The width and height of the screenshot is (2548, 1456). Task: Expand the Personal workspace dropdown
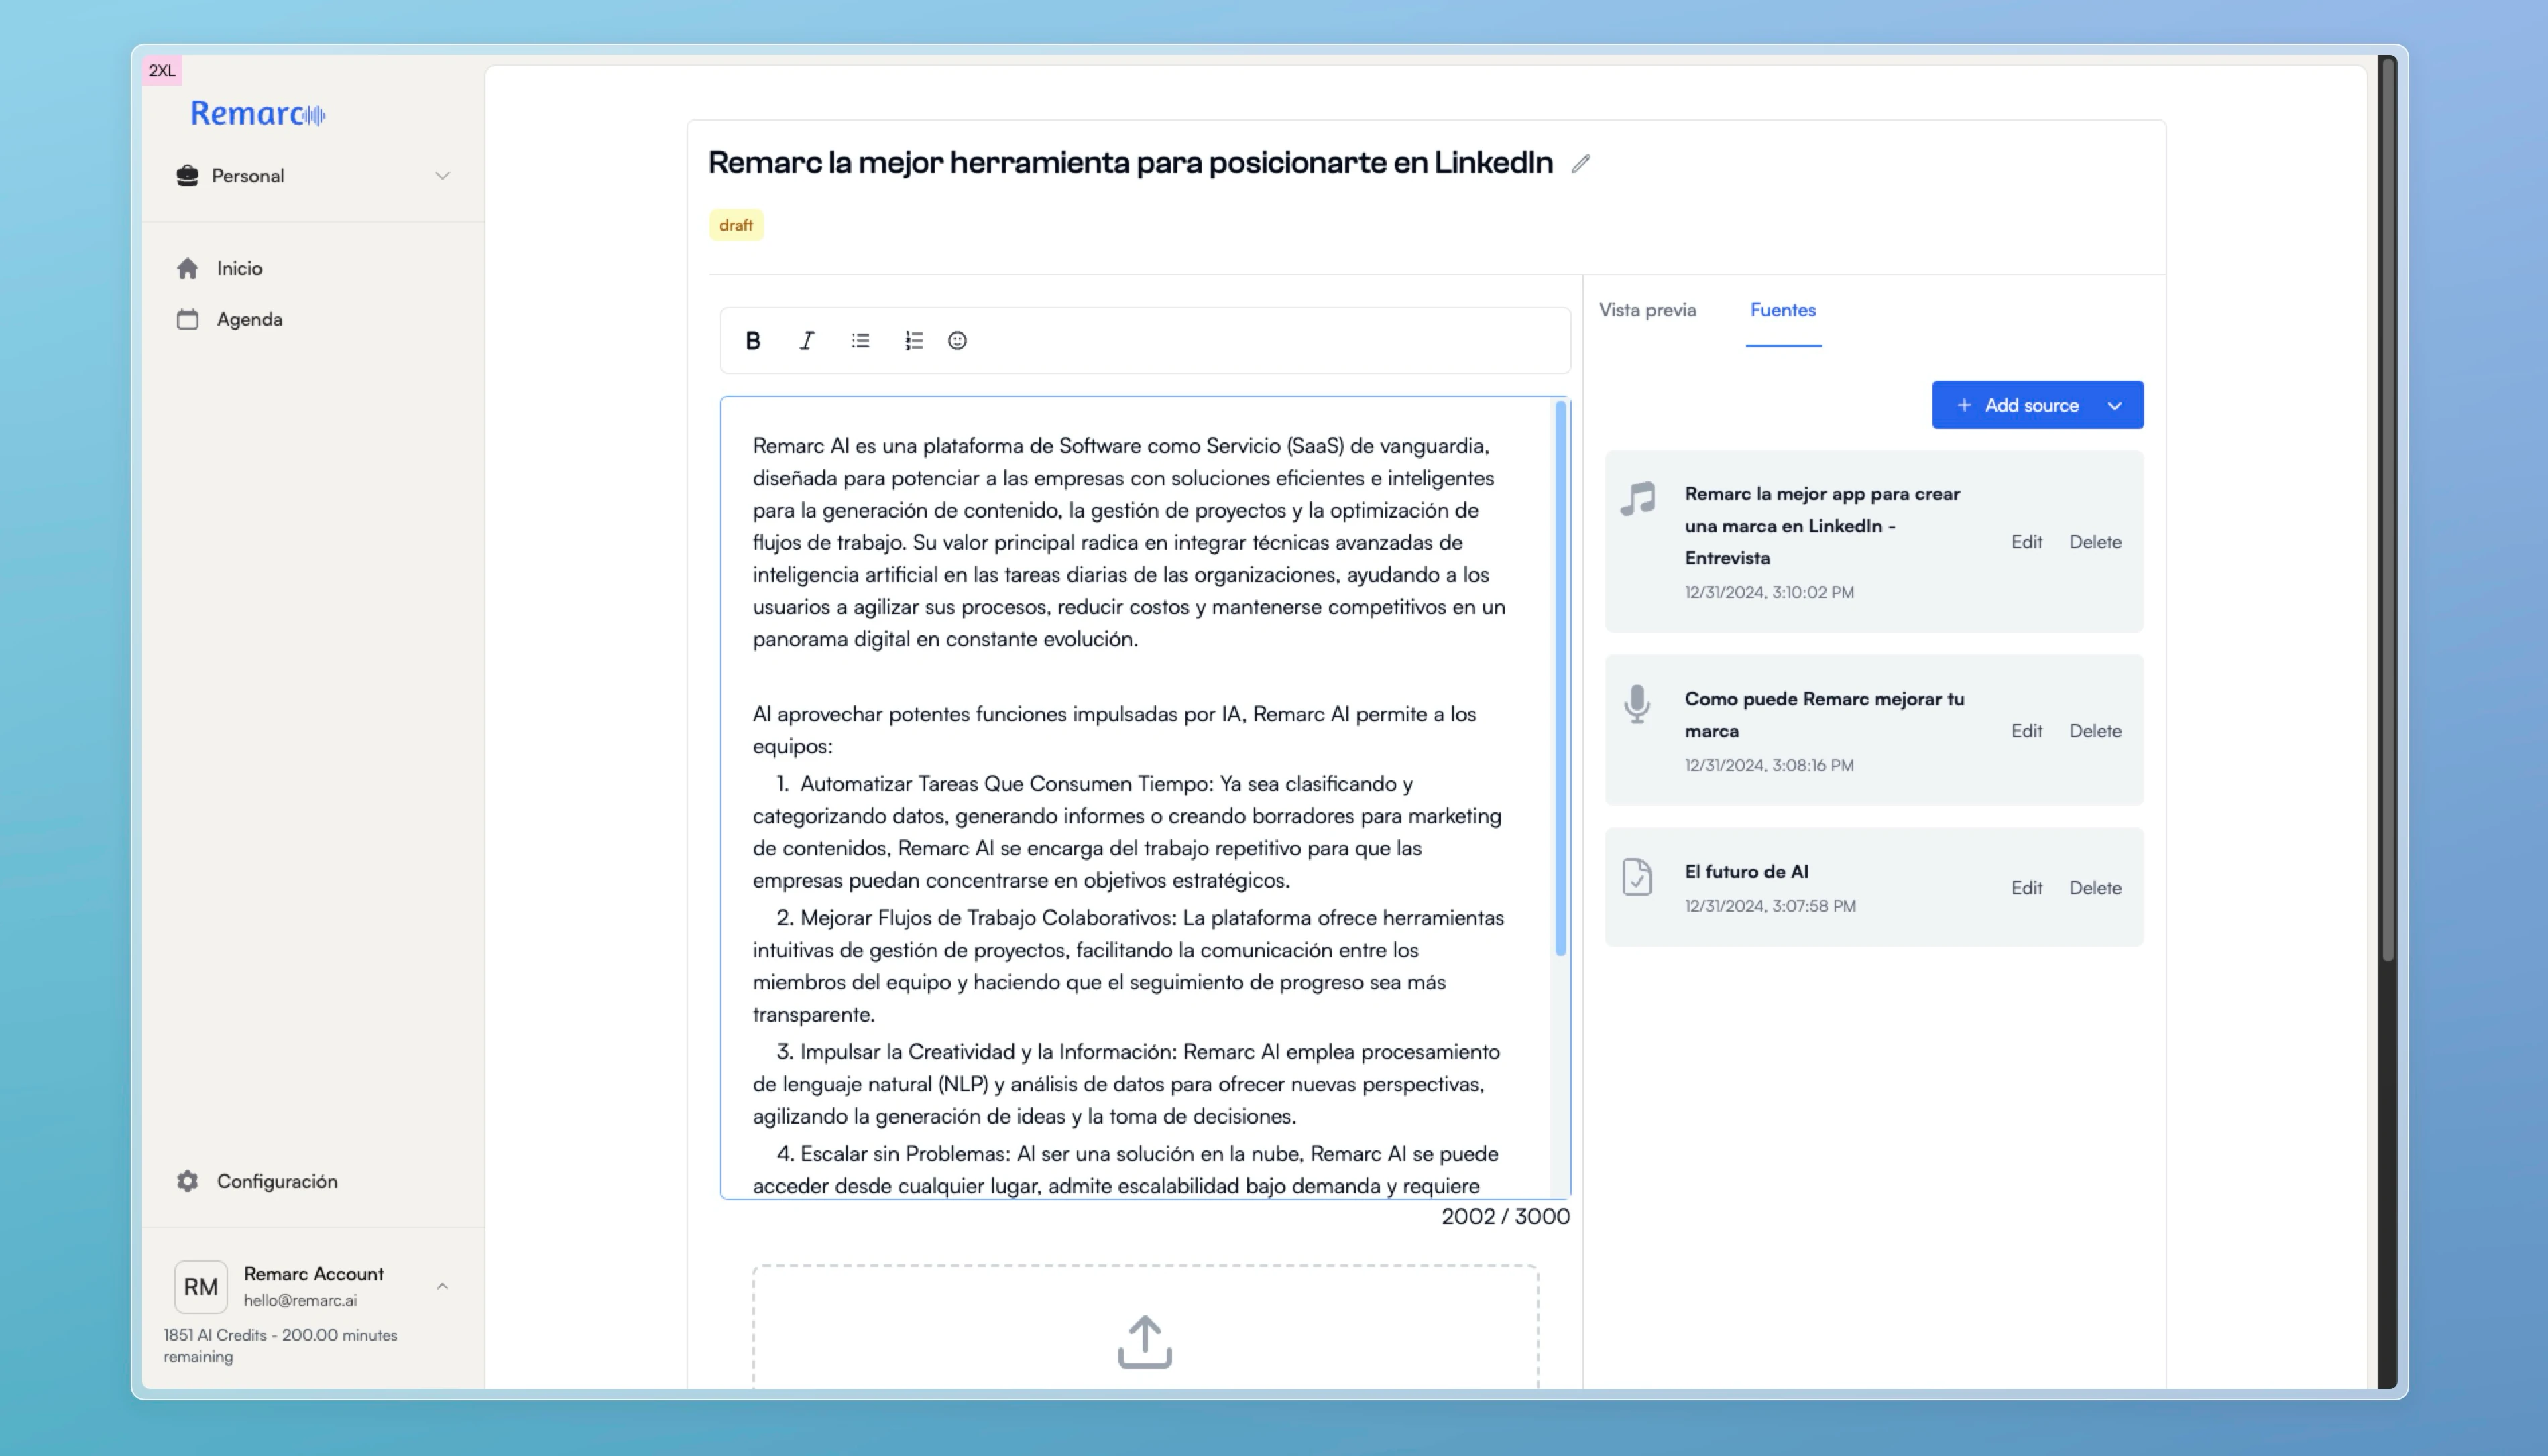442,176
